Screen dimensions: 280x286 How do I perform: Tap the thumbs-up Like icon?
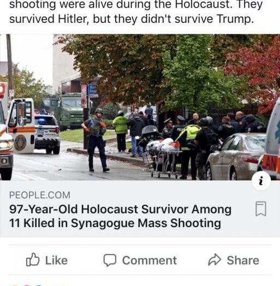33,259
